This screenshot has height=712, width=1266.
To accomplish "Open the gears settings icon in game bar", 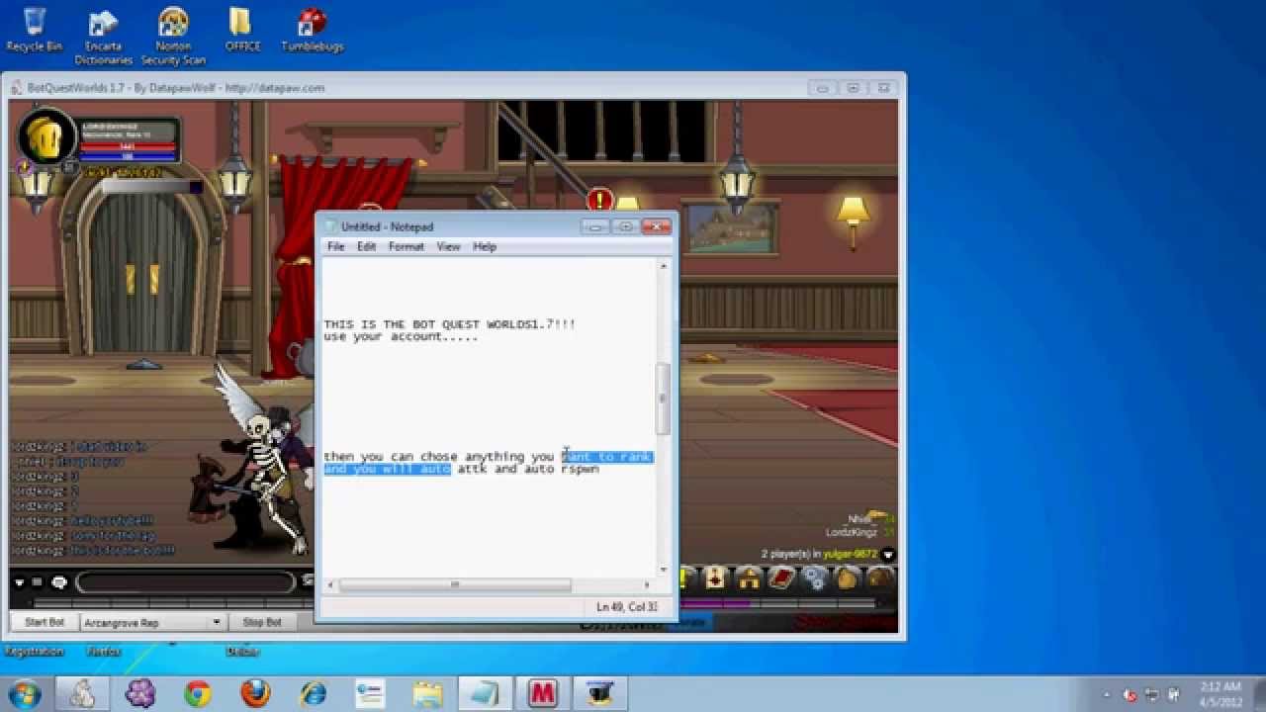I will coord(814,579).
